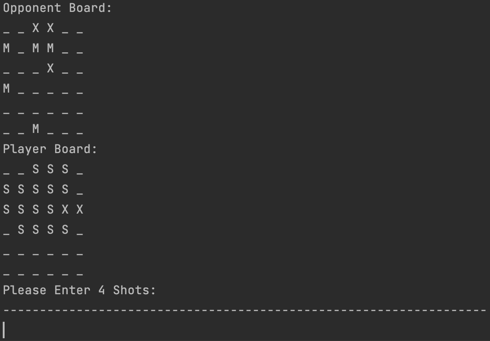
Task: Click the "Please Enter 4 Shots:" prompt
Action: pyautogui.click(x=79, y=290)
